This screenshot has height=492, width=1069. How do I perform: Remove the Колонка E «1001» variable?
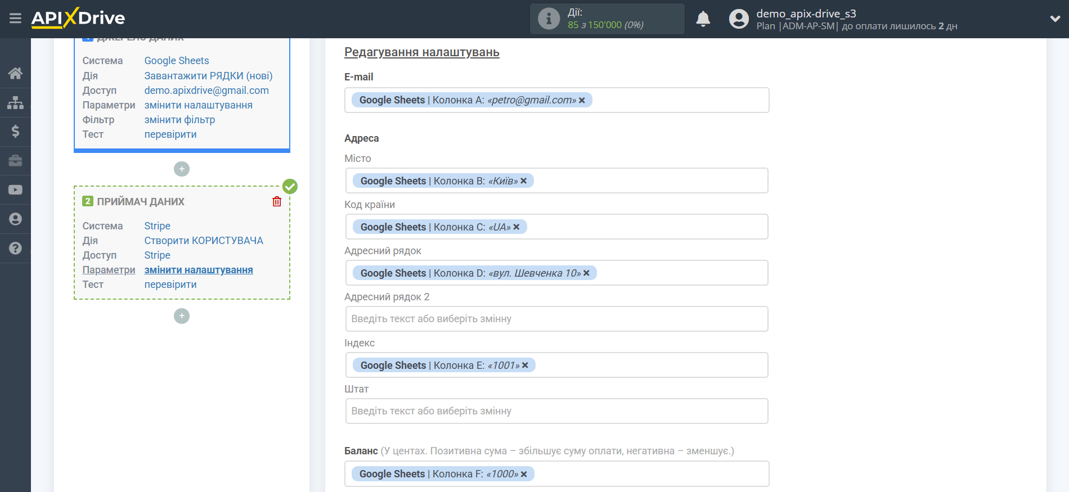coord(525,365)
